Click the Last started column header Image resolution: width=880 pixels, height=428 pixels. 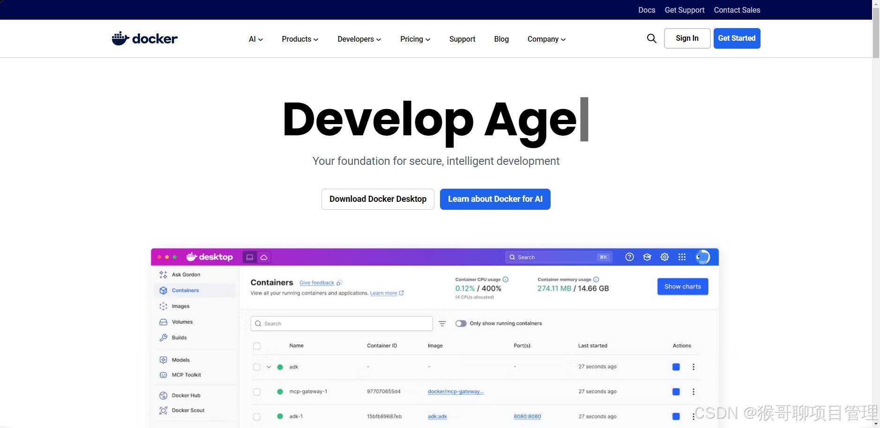(x=592, y=346)
